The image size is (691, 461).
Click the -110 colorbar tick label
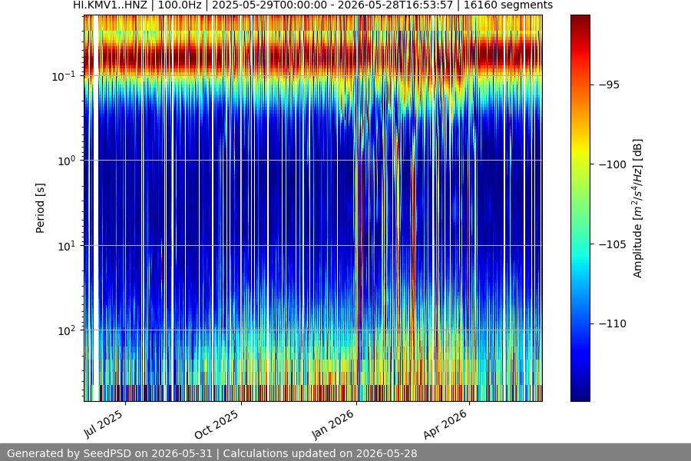pyautogui.click(x=613, y=323)
